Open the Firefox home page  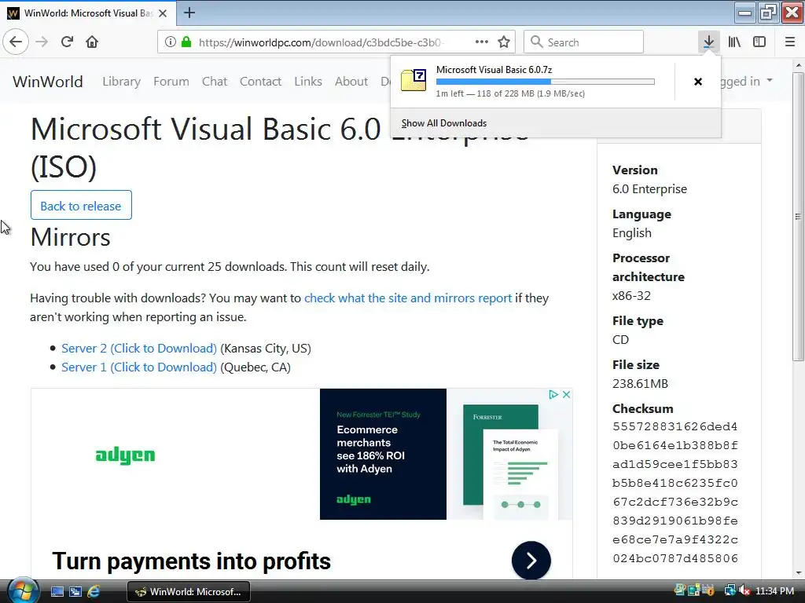point(92,42)
